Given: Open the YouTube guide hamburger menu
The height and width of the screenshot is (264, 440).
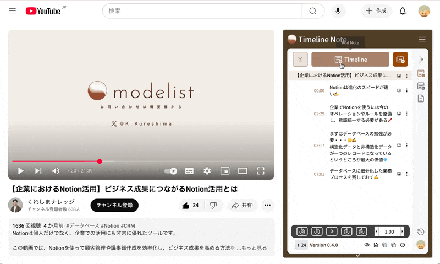Looking at the screenshot, I should click(12, 11).
